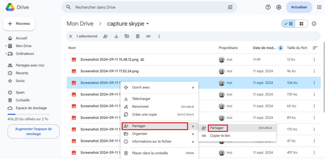325x159 pixels.
Task: Open Récents in the sidebar
Action: (22, 73)
